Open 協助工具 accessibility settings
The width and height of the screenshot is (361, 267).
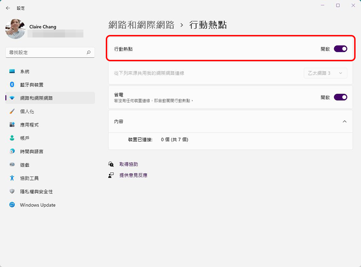(x=29, y=178)
